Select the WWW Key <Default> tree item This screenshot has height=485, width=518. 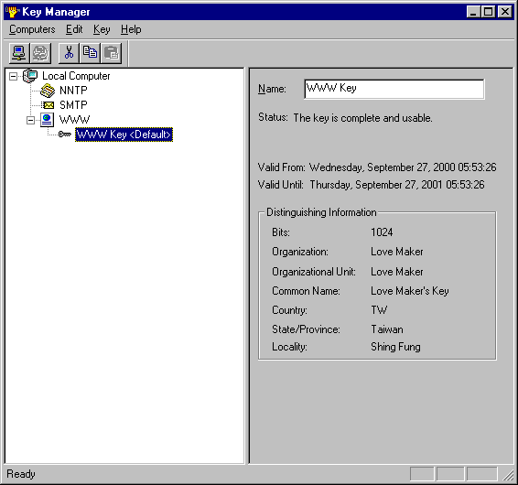(124, 135)
